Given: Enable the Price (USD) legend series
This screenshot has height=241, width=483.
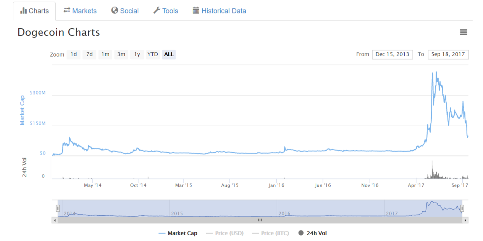Looking at the screenshot, I should (224, 233).
